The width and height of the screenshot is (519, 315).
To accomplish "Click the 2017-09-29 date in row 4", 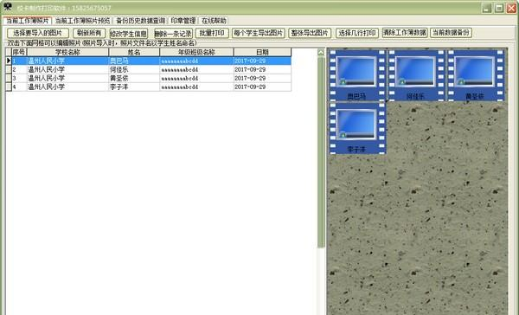I will coord(262,87).
